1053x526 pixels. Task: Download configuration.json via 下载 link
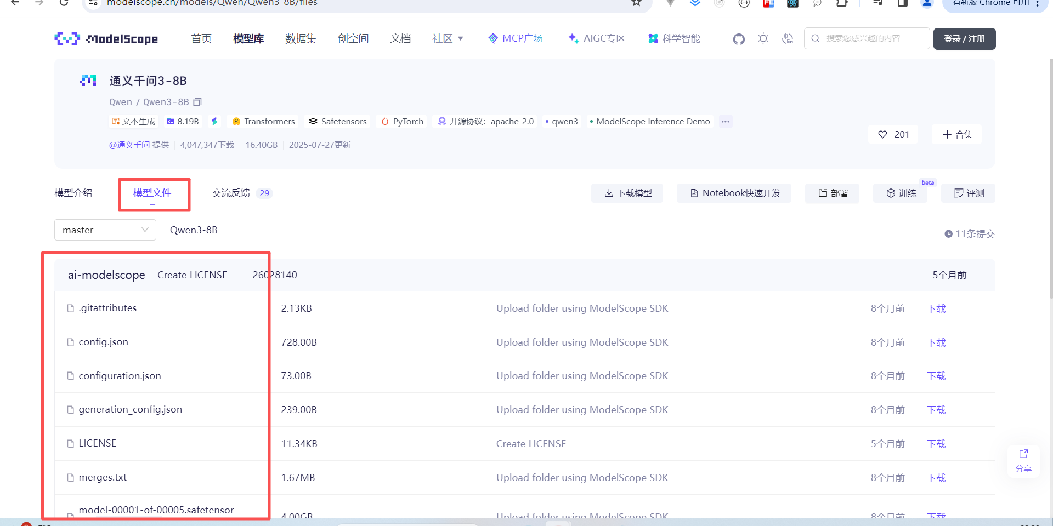click(x=936, y=376)
